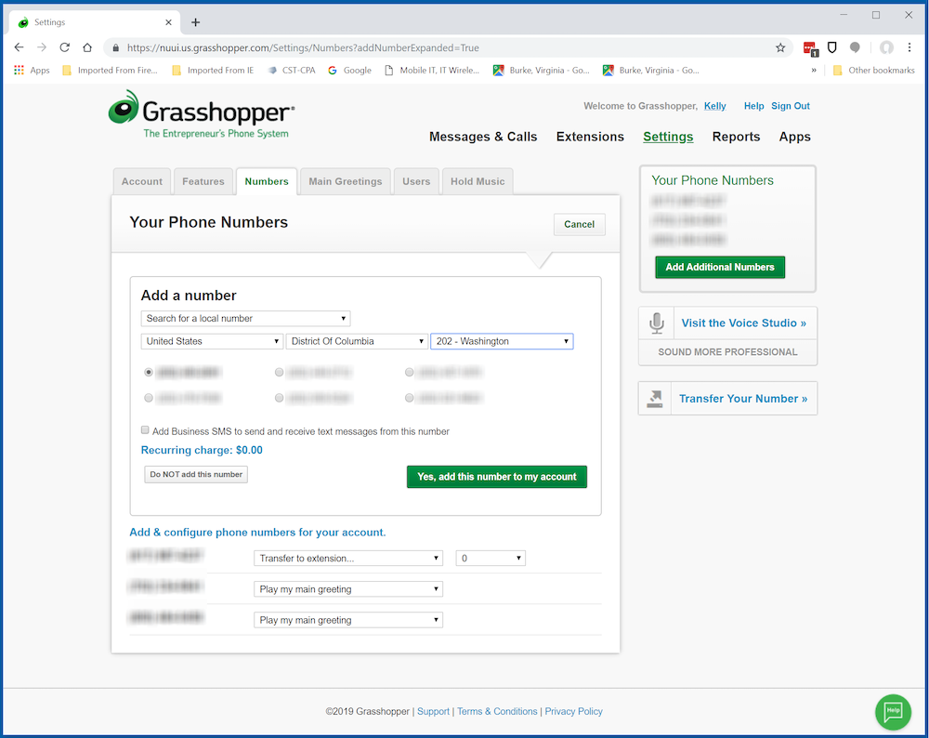The image size is (929, 738).
Task: Select the top-row middle phone number radio
Action: point(279,373)
